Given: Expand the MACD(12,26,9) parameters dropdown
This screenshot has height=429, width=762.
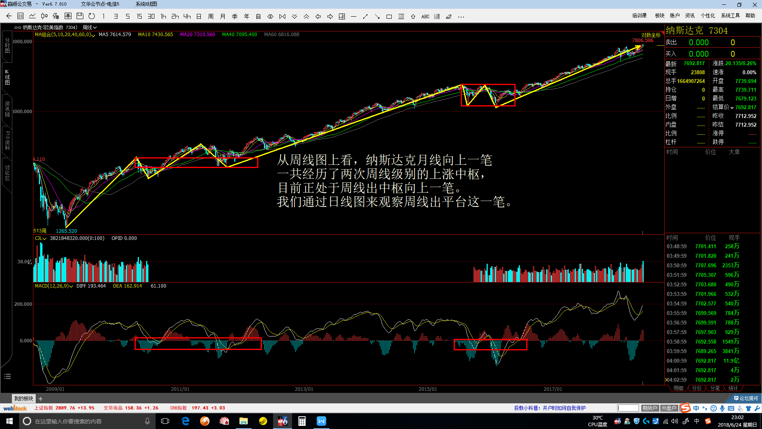Looking at the screenshot, I should coord(54,286).
